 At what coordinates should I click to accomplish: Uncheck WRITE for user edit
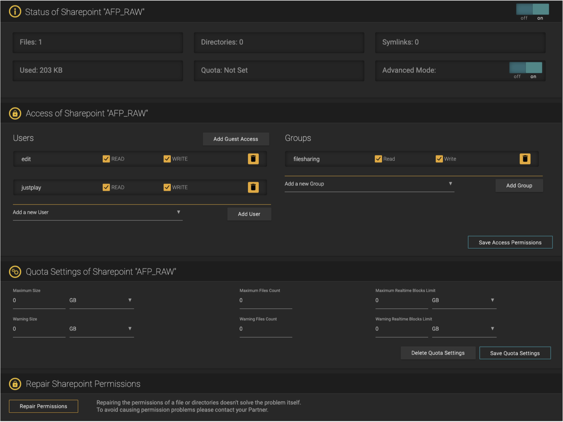[x=167, y=159]
